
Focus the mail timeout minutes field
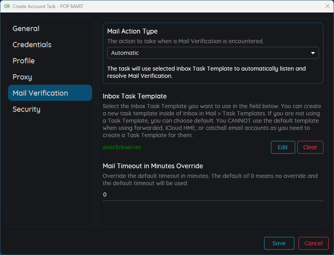point(213,194)
